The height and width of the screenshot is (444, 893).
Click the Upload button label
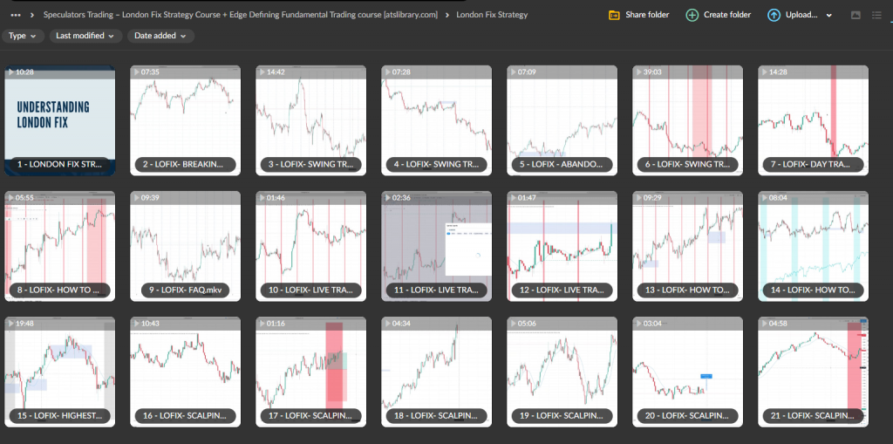click(801, 15)
